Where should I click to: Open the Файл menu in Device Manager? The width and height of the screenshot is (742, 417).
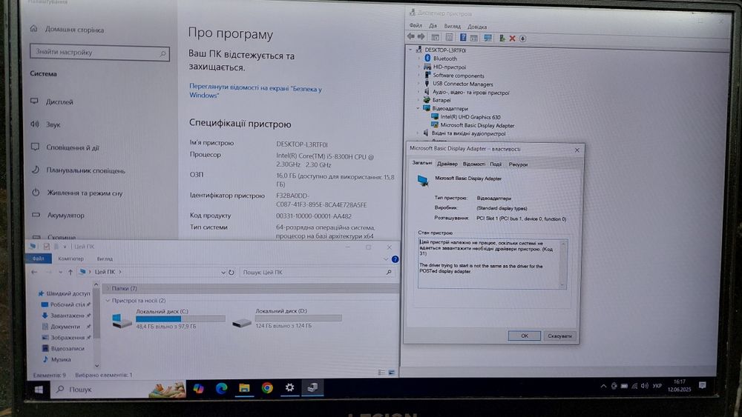[416, 25]
